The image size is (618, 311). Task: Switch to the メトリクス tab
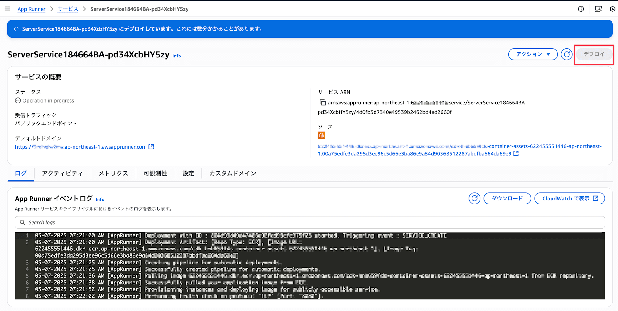click(x=113, y=173)
